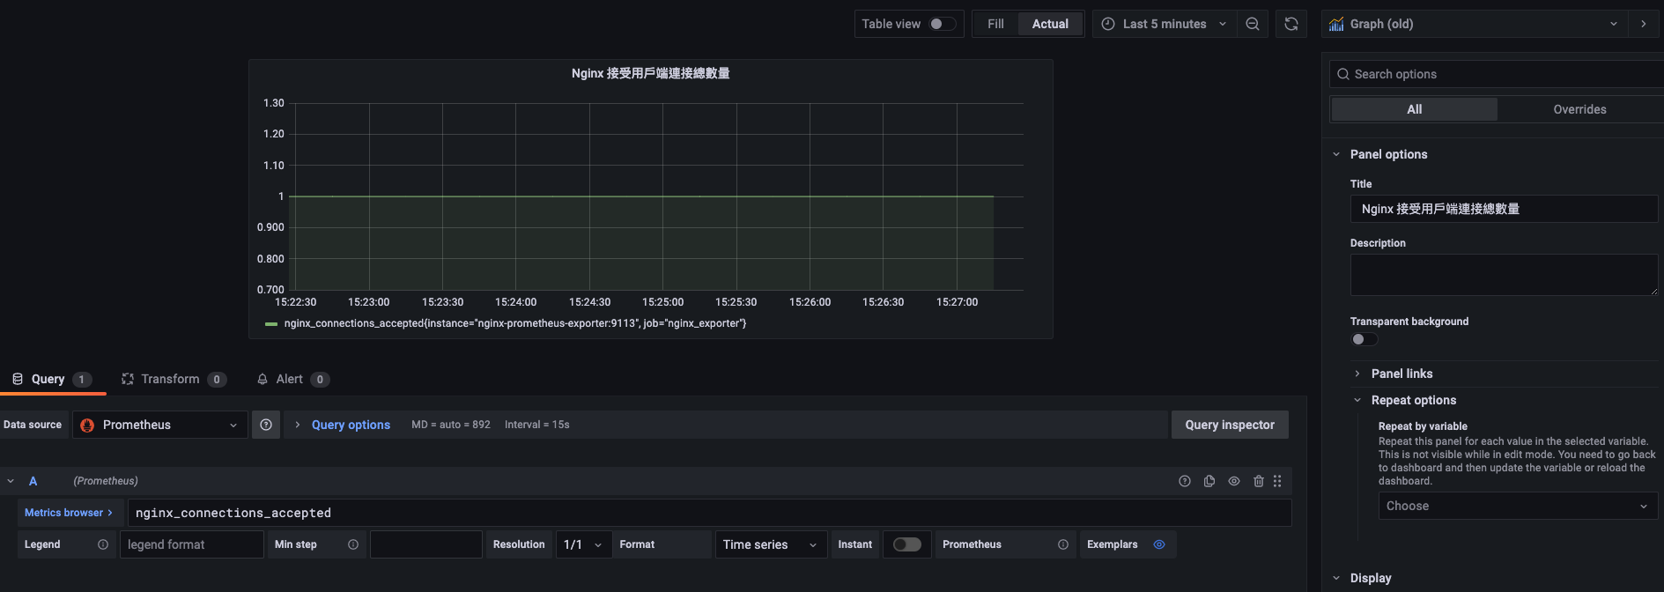Click the nginx_connections_accepted legend series
The height and width of the screenshot is (592, 1664).
click(x=515, y=323)
